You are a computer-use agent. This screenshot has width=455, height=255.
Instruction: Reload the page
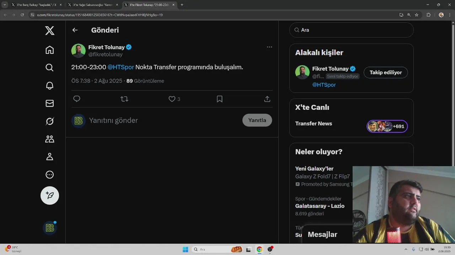22,15
